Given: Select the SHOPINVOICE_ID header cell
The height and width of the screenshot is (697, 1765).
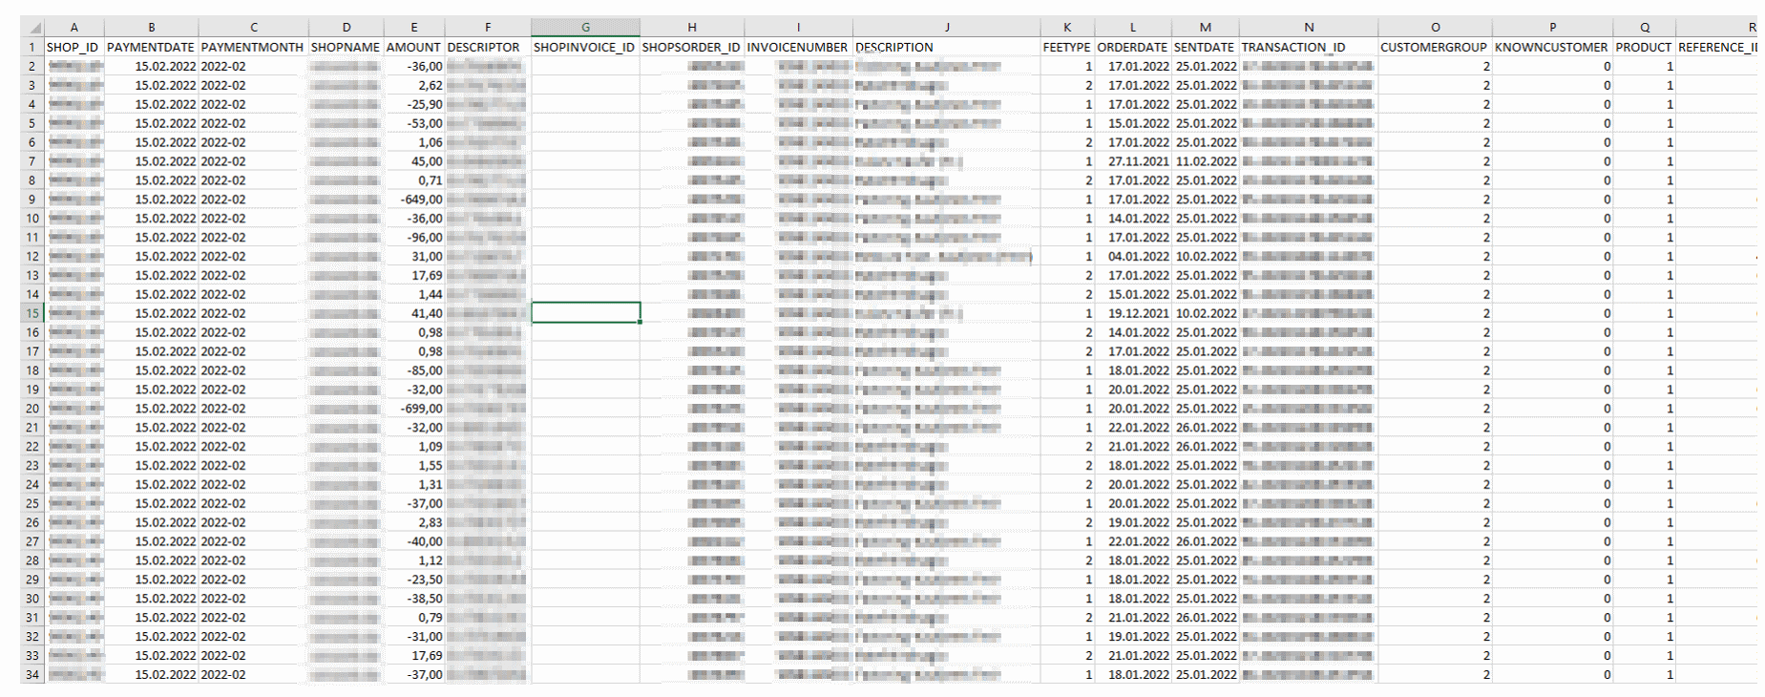Looking at the screenshot, I should [x=584, y=47].
